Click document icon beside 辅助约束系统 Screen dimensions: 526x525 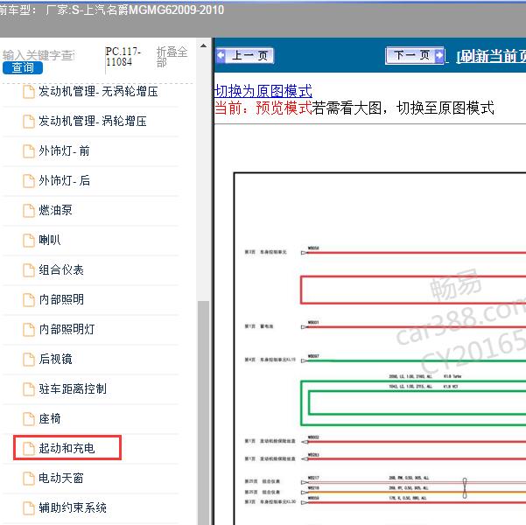coord(29,507)
